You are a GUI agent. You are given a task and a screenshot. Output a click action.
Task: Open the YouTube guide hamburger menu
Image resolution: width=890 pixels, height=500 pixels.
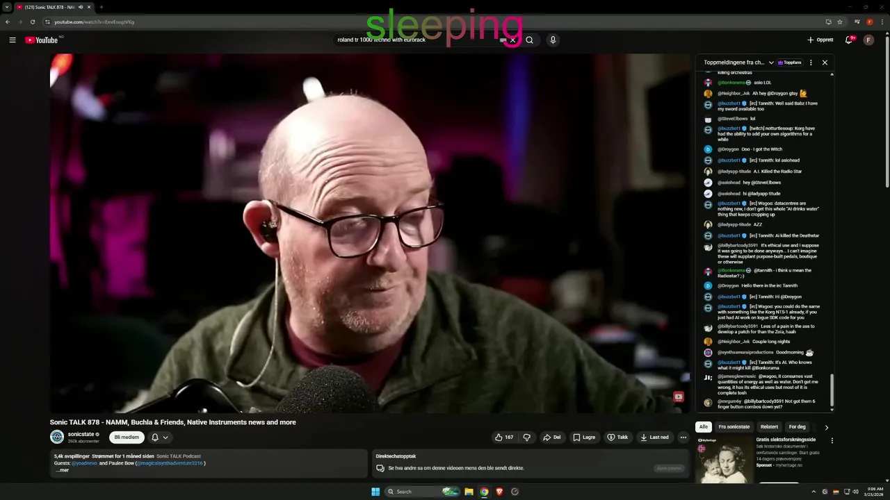pos(13,40)
